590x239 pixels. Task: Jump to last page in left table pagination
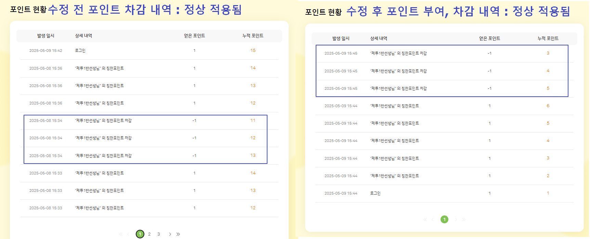click(178, 234)
